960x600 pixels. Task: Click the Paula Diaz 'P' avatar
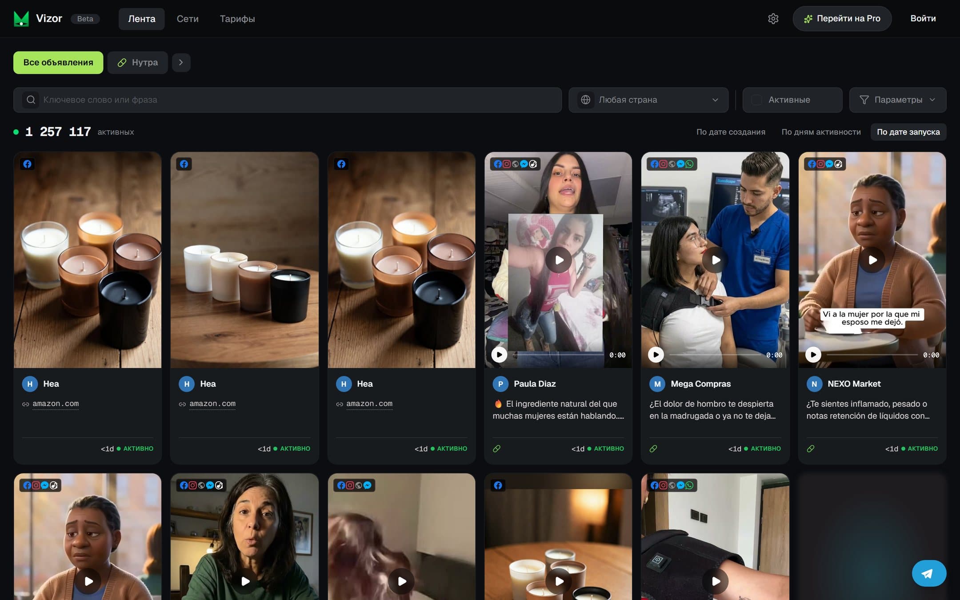click(x=500, y=384)
